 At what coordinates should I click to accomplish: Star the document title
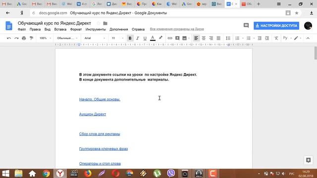tap(99, 23)
